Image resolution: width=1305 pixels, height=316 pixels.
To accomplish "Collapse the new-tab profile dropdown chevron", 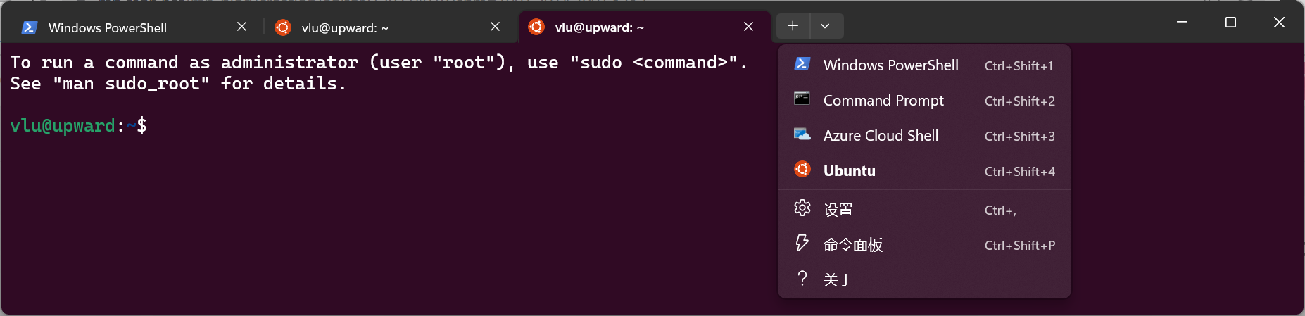I will (825, 26).
